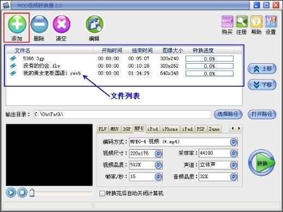Enable 转换完后自动关闭计算机 checkbox
This screenshot has height=212, width=283.
click(x=102, y=193)
